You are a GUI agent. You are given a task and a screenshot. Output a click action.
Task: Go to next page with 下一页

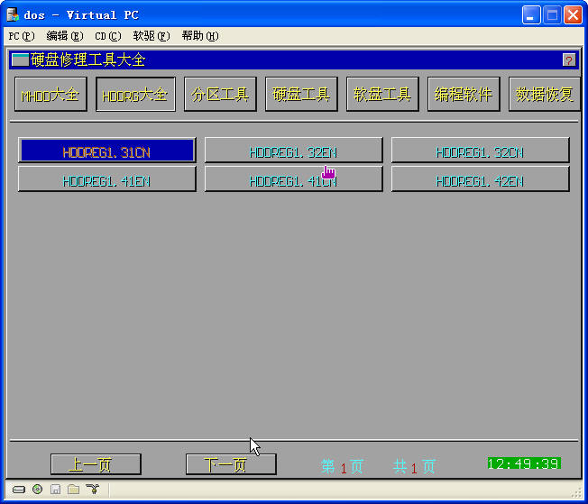pyautogui.click(x=231, y=464)
